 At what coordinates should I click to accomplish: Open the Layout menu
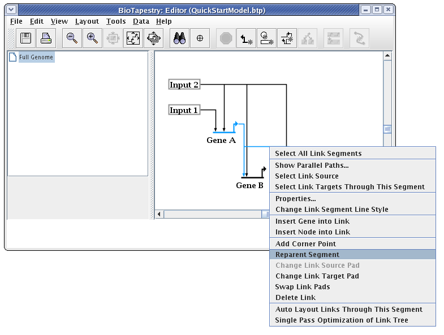(87, 21)
